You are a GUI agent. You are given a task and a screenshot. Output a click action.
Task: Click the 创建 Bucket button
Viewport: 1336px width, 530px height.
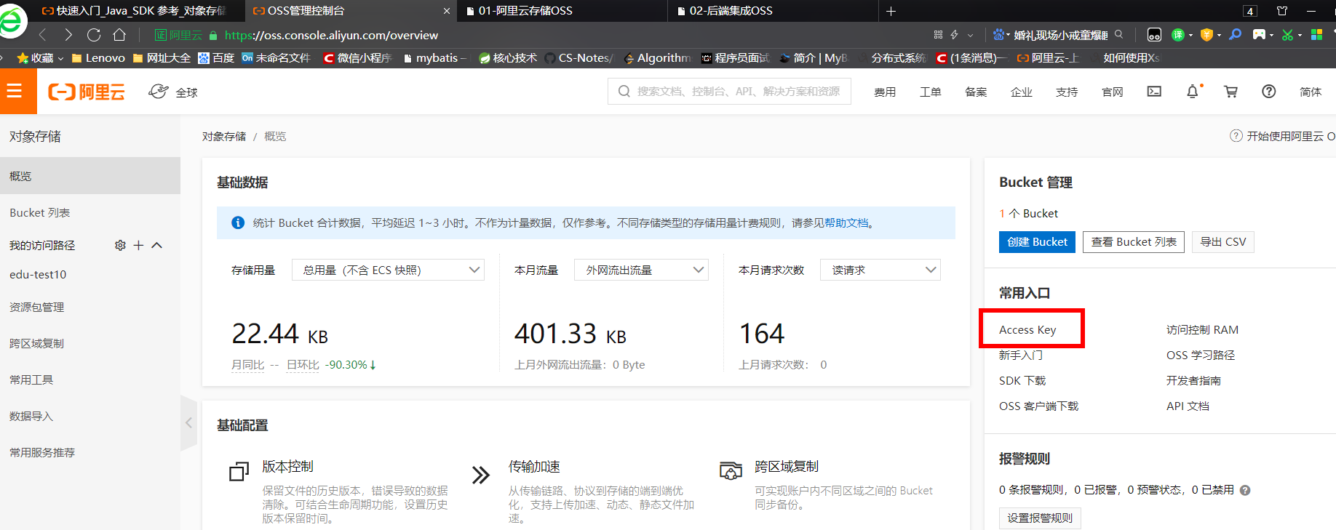click(x=1037, y=242)
